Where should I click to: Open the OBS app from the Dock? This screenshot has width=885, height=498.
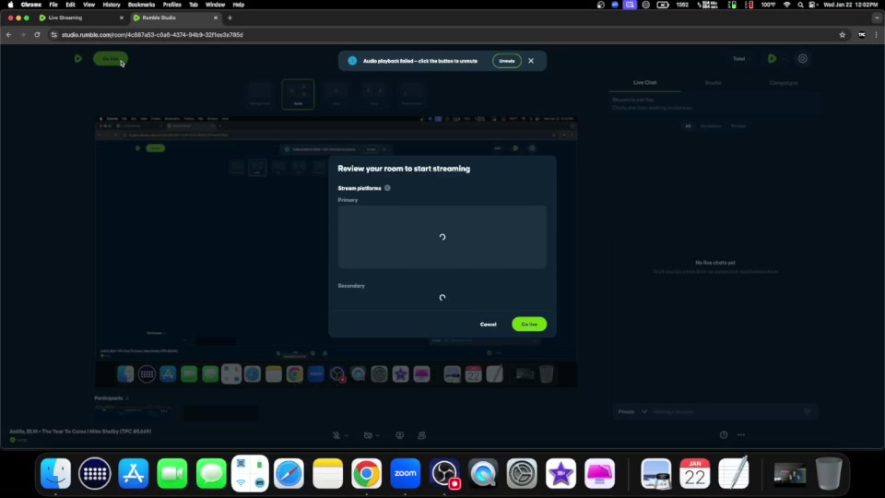click(445, 473)
